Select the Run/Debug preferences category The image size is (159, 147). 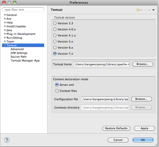click(14, 38)
